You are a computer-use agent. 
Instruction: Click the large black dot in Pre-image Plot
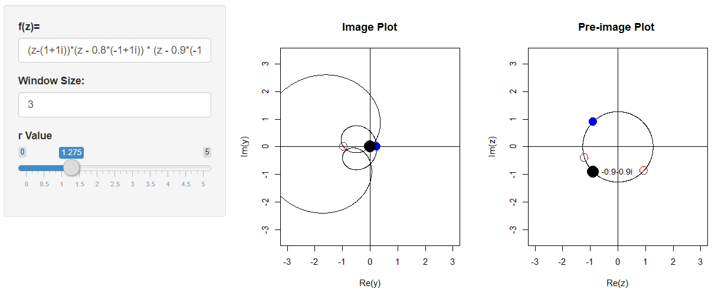coord(593,172)
